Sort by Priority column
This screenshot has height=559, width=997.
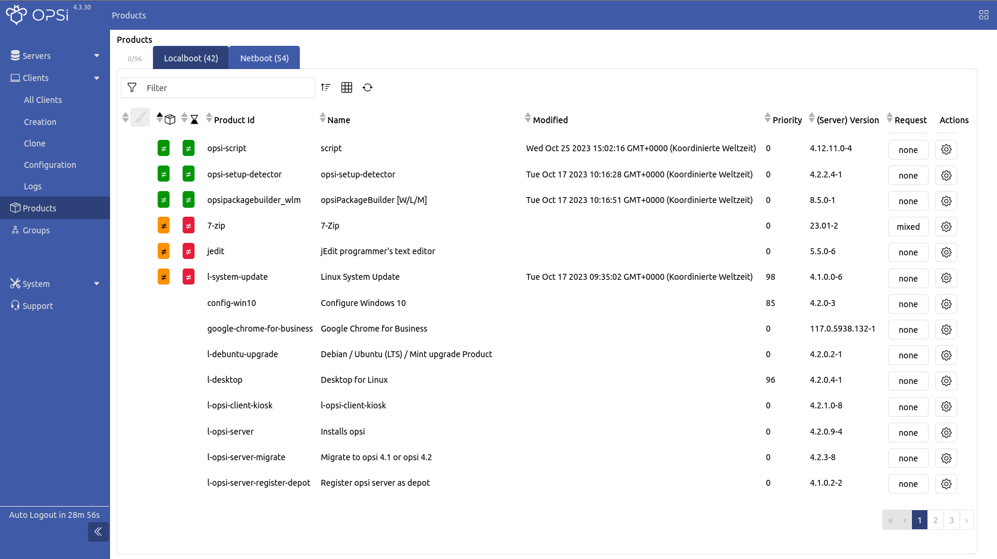[783, 119]
